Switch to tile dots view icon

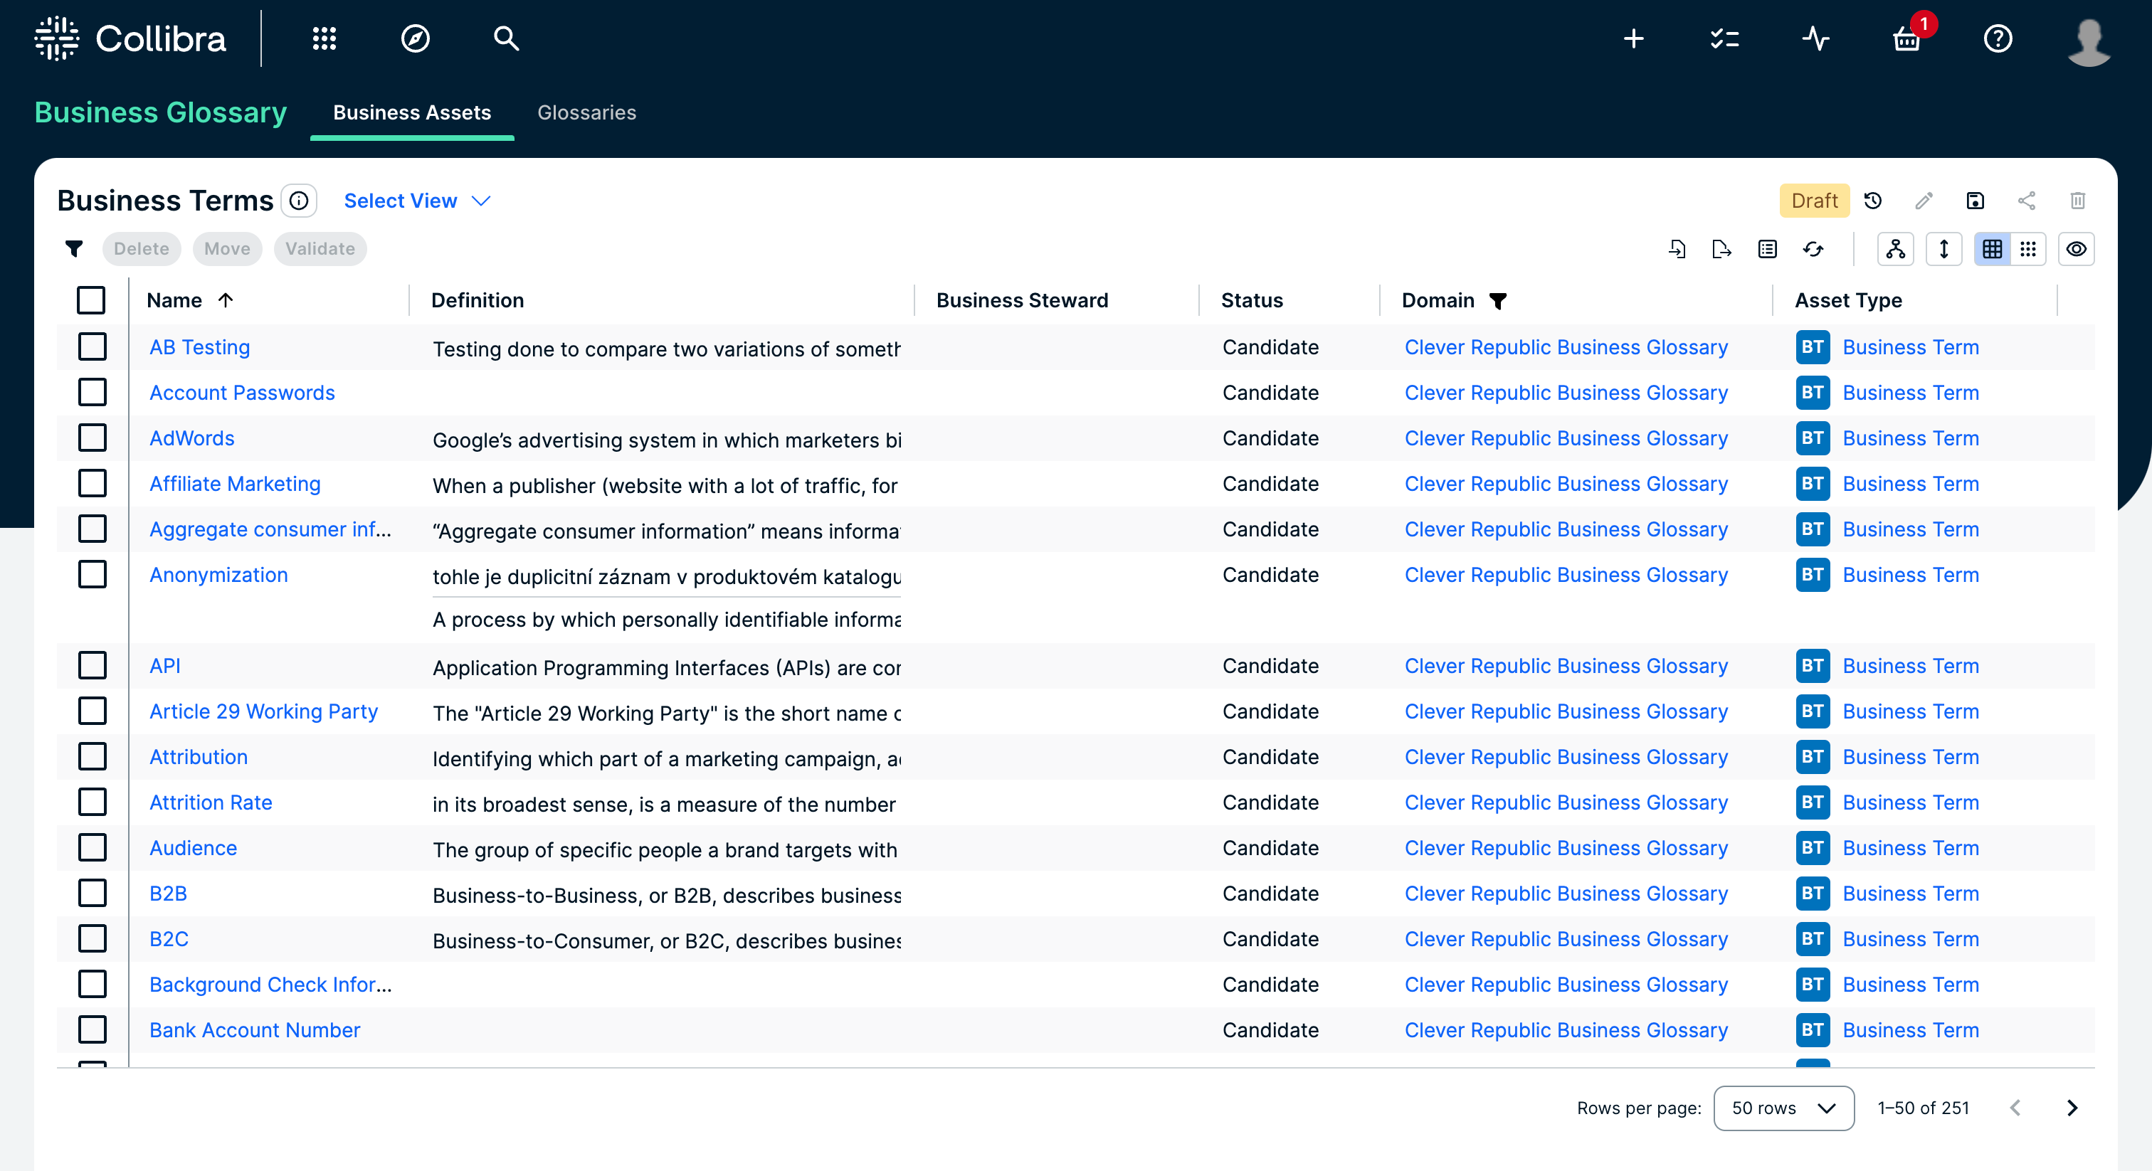(2027, 249)
